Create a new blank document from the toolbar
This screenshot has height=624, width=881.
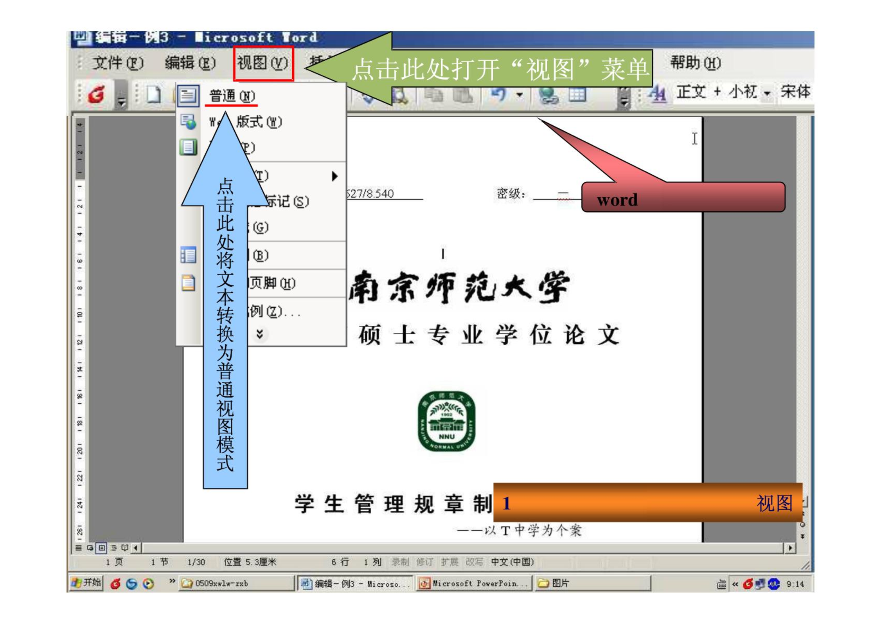[x=153, y=95]
